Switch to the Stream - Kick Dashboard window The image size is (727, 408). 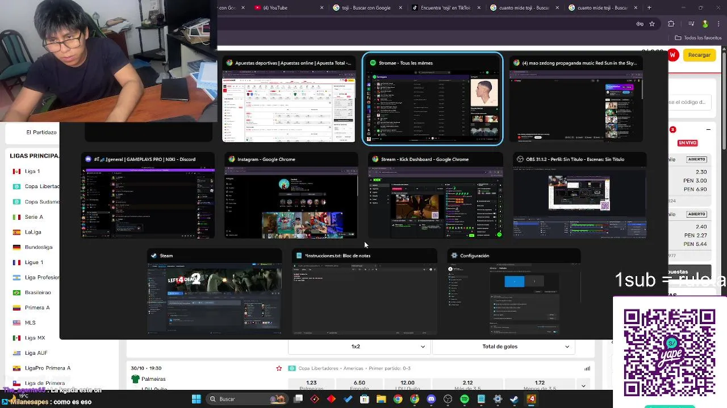tap(435, 195)
